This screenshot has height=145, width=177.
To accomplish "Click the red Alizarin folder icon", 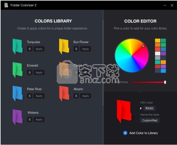I will coord(64,93).
